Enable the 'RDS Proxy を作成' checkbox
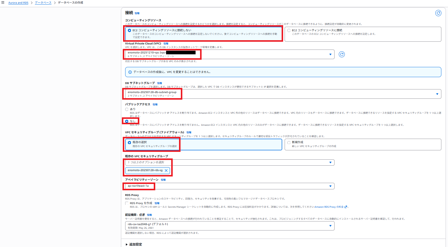Screen dimensions: 448x247 coord(127,203)
